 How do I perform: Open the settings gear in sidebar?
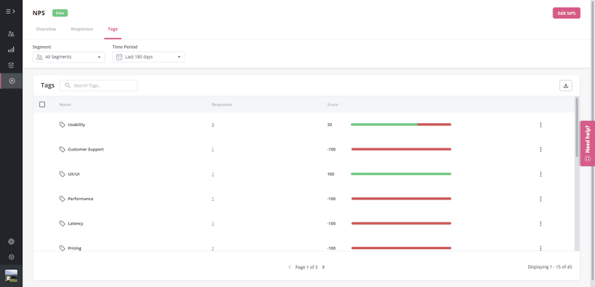[11, 257]
